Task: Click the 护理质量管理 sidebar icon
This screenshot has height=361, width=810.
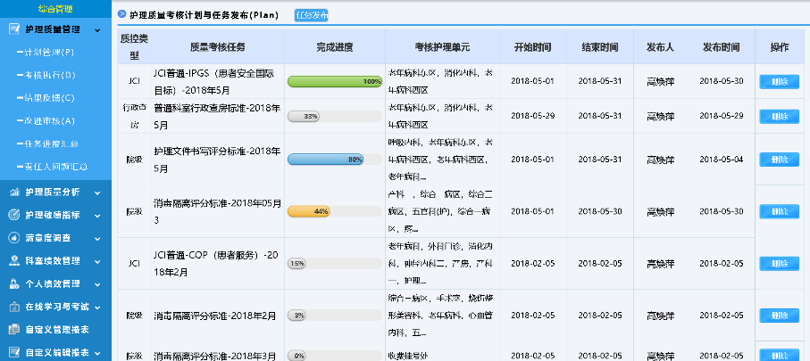Action: pos(14,29)
